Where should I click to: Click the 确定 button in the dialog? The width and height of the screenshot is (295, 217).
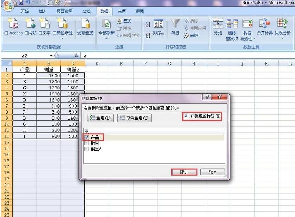coord(184,172)
